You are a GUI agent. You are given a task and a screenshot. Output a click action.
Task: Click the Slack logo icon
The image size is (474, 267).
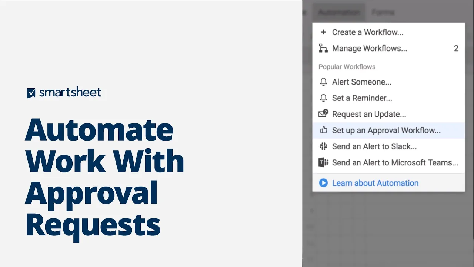click(323, 146)
